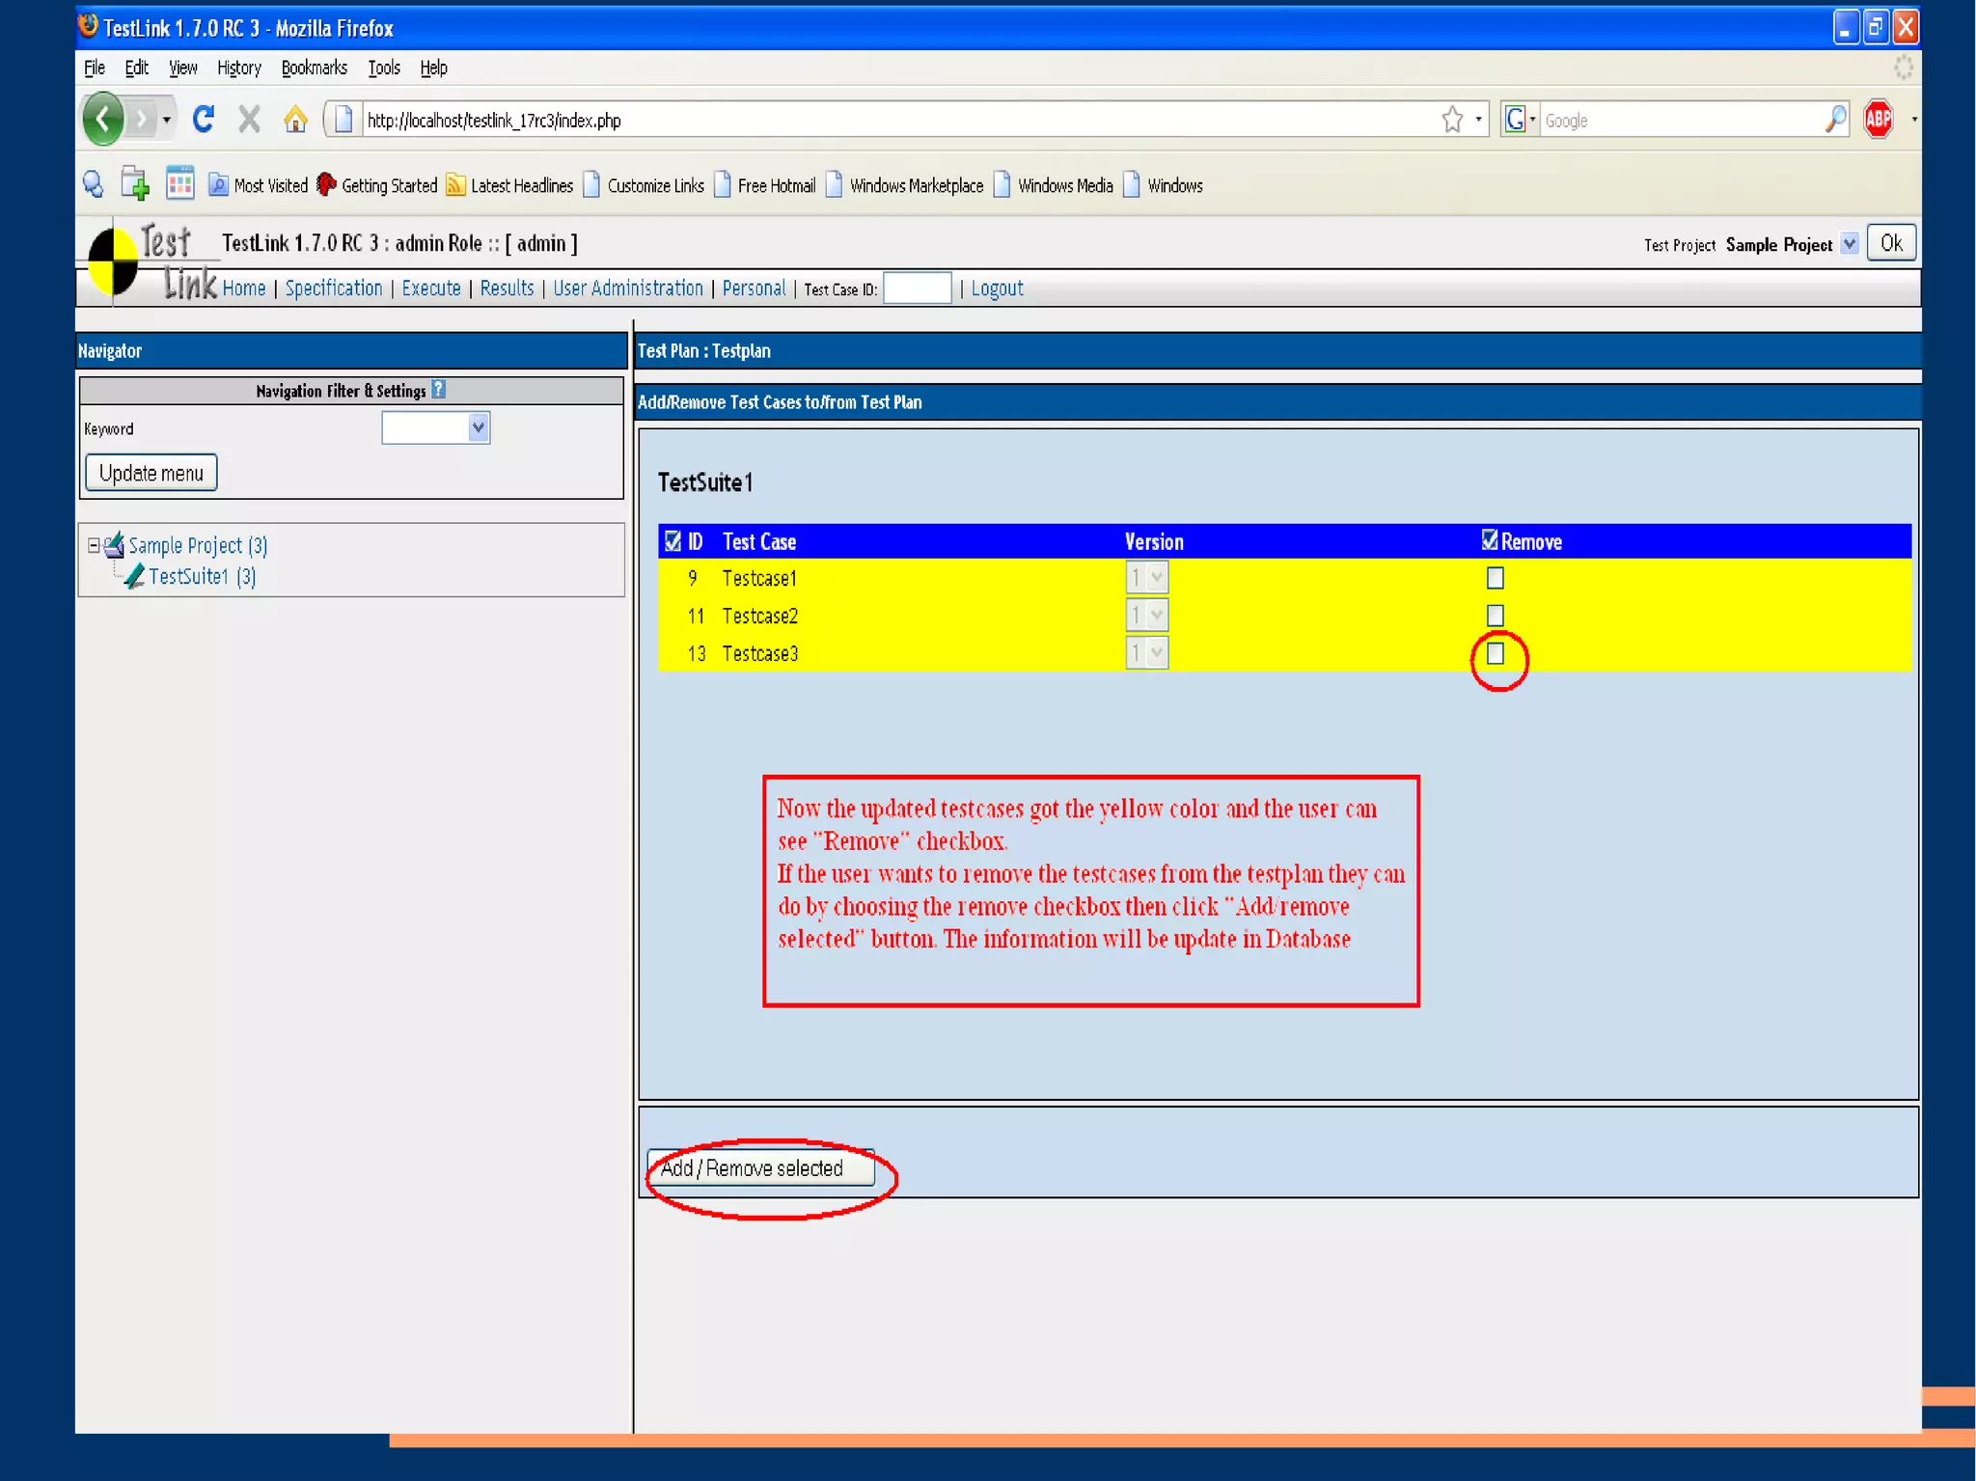Click the URL address bar
Image resolution: width=1976 pixels, height=1481 pixels.
[x=897, y=120]
